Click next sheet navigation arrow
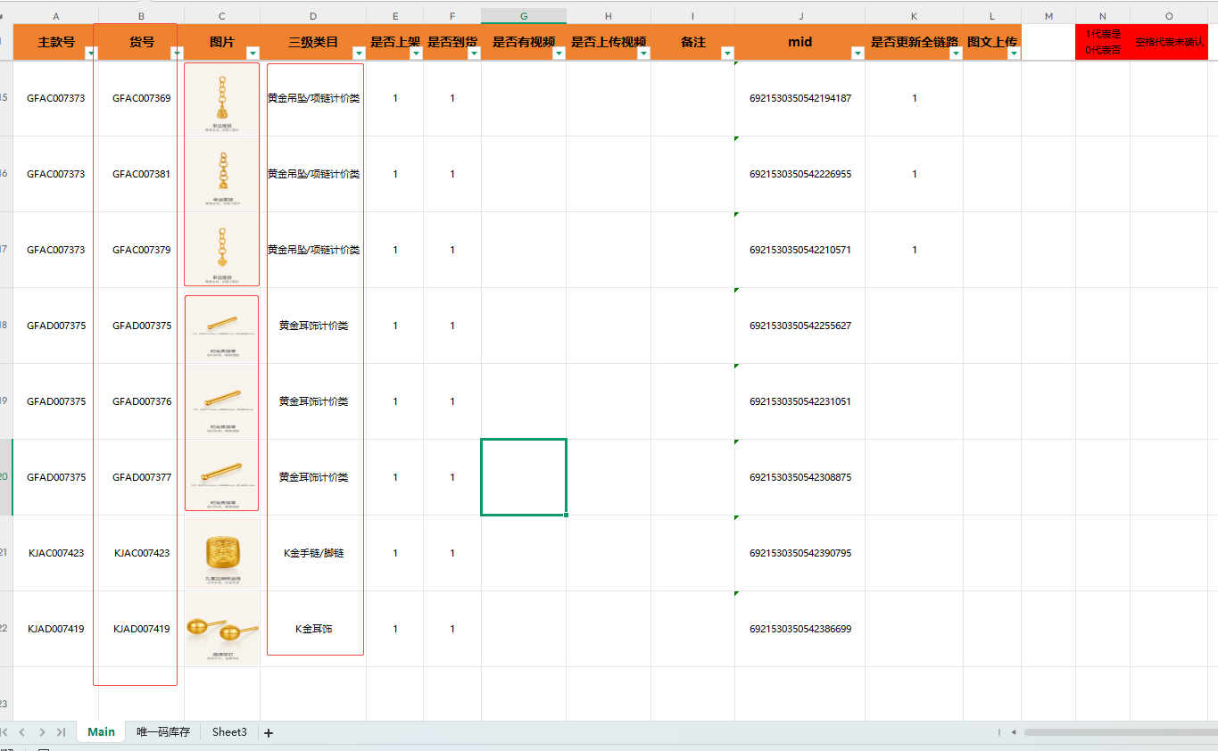 (42, 732)
